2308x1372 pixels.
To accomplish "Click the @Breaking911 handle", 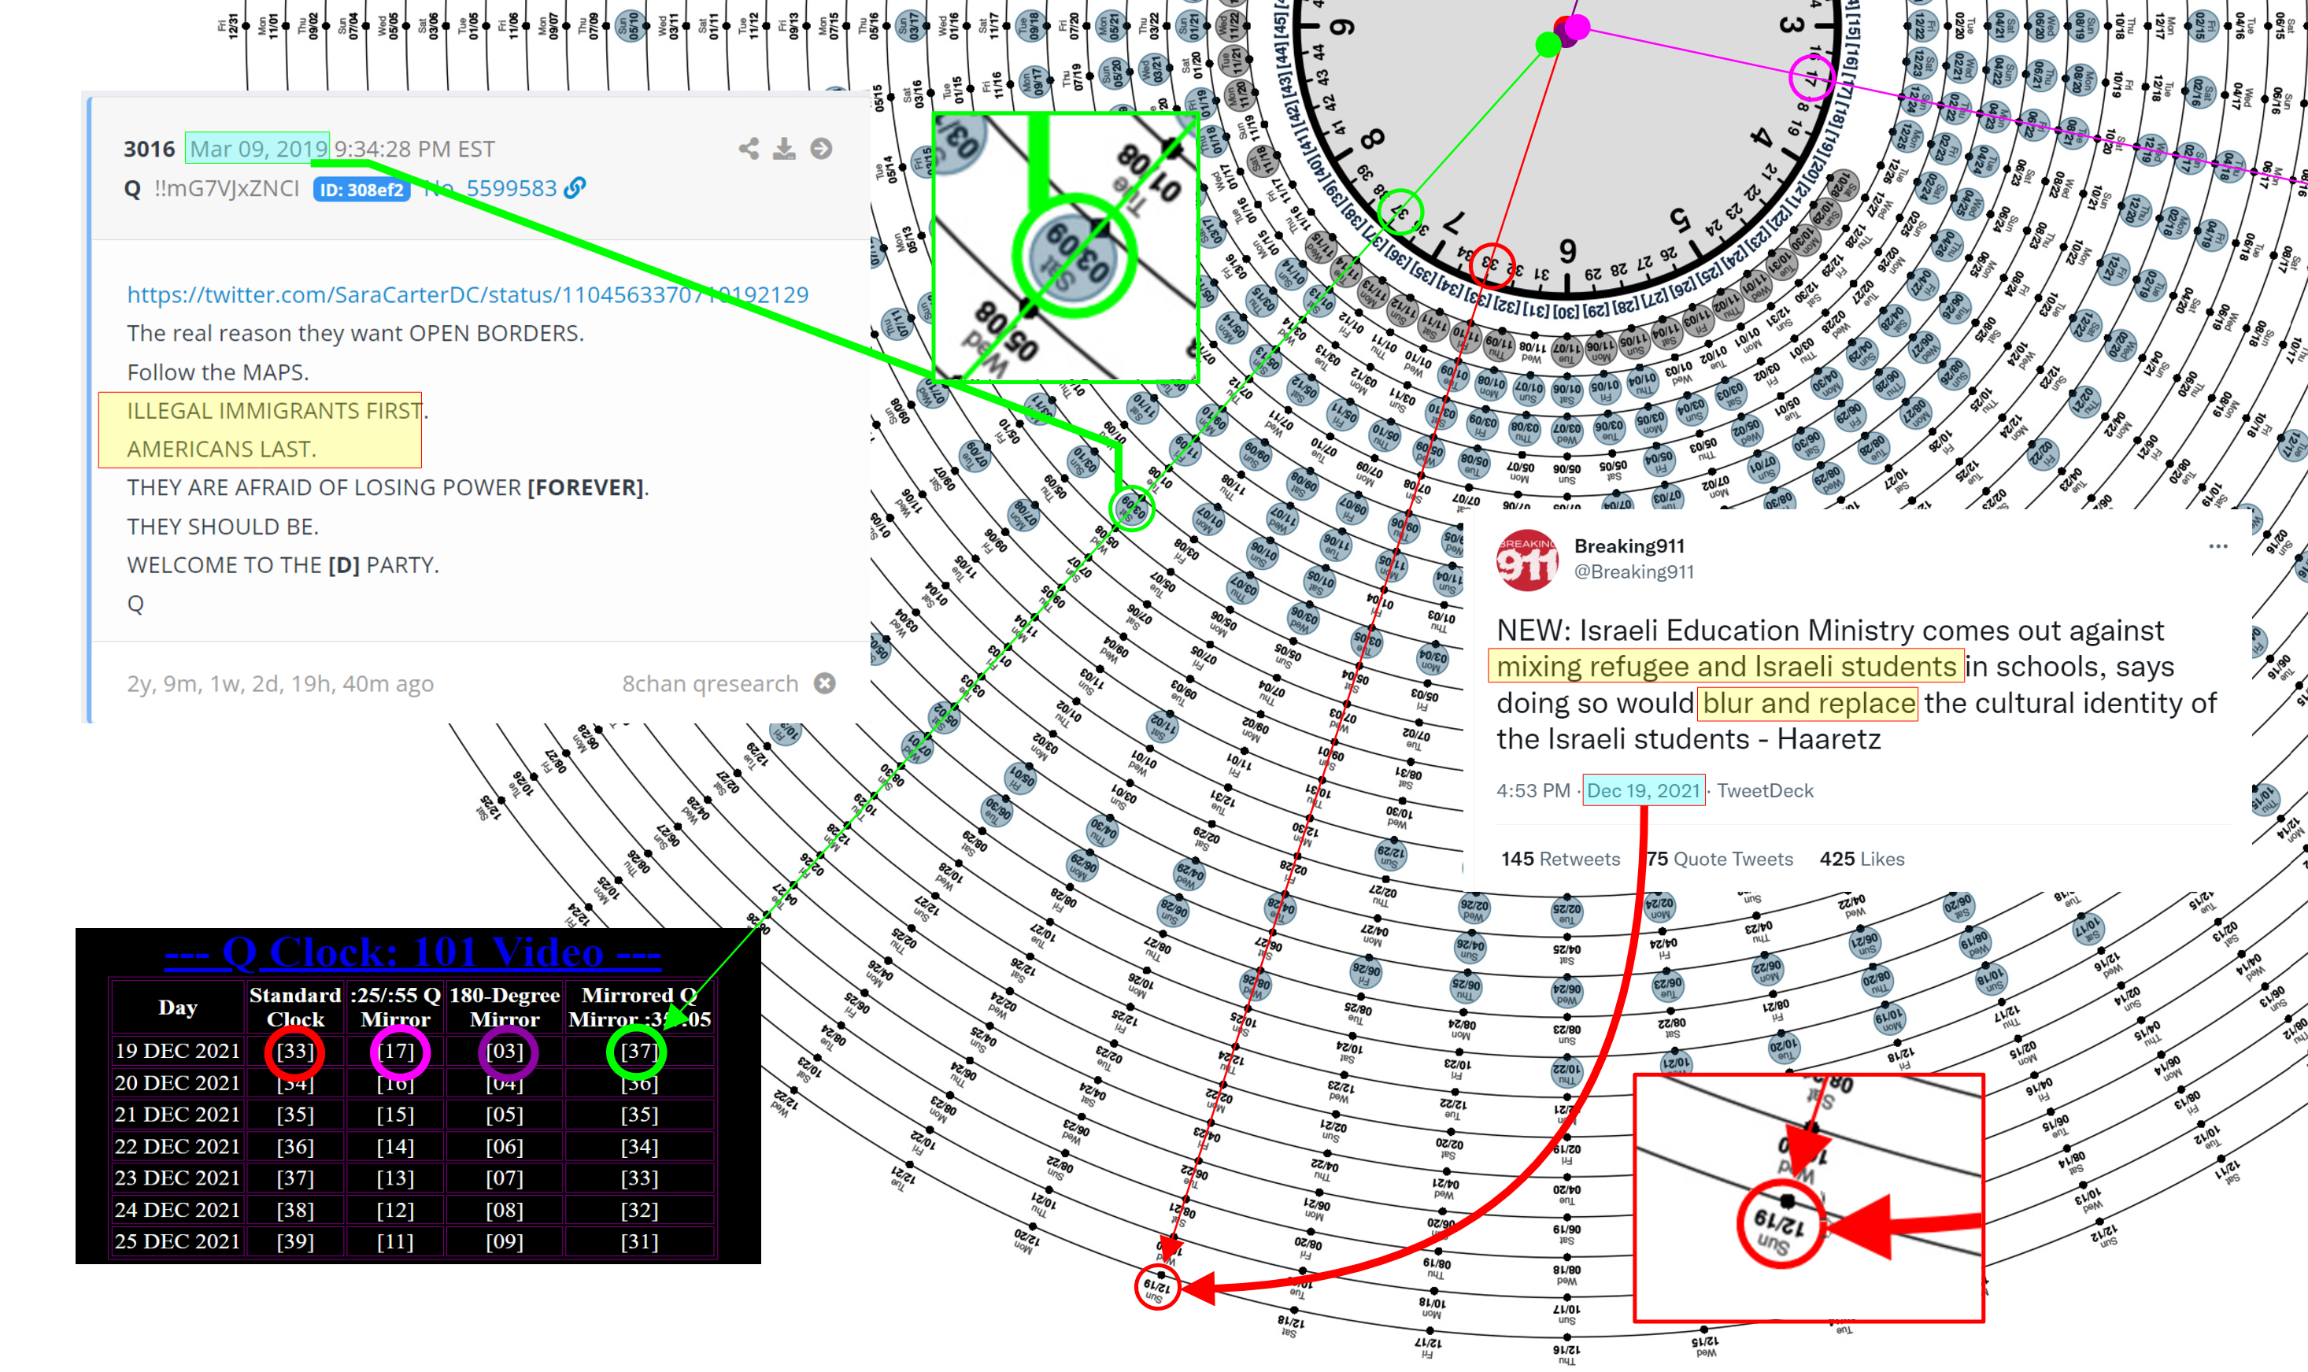I will 1634,571.
